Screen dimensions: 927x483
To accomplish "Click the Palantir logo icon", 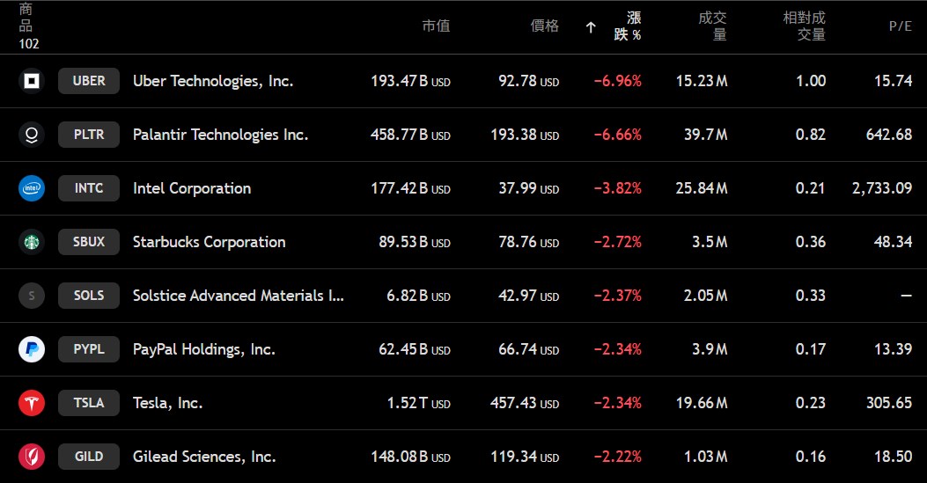I will coord(32,135).
